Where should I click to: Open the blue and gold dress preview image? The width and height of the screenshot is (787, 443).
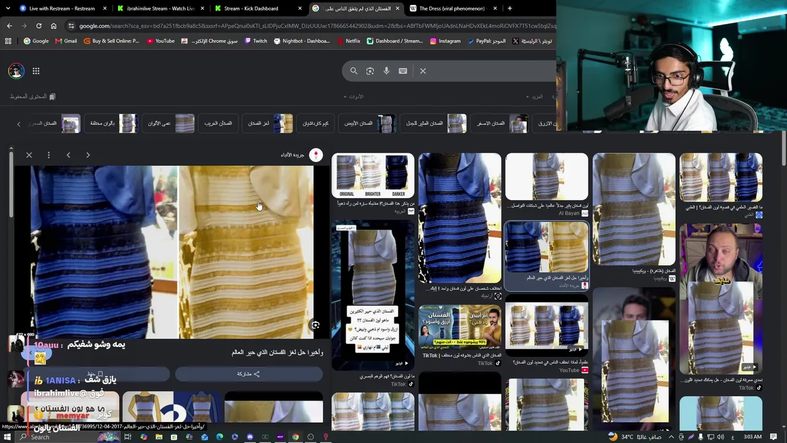(172, 252)
